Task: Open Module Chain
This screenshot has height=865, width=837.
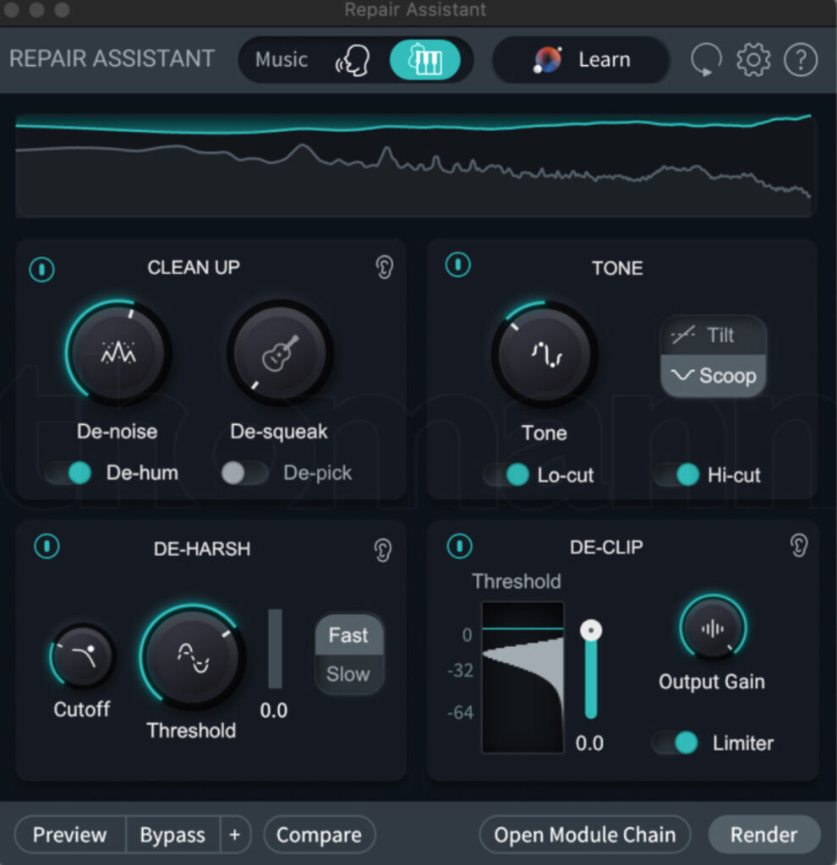Action: coord(584,835)
